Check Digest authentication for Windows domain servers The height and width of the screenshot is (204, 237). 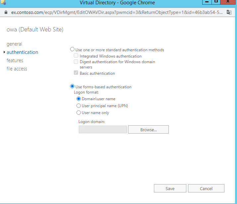[x=76, y=61]
